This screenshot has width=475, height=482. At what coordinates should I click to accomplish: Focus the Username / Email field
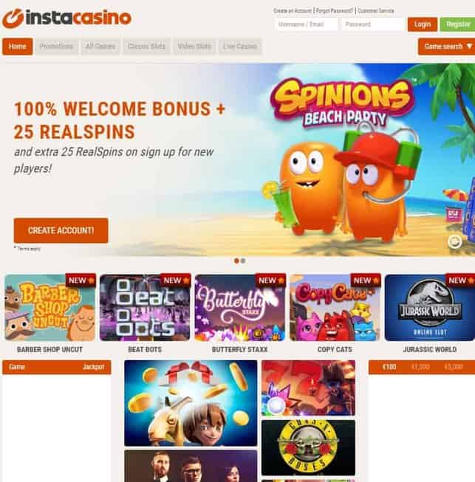tap(306, 24)
